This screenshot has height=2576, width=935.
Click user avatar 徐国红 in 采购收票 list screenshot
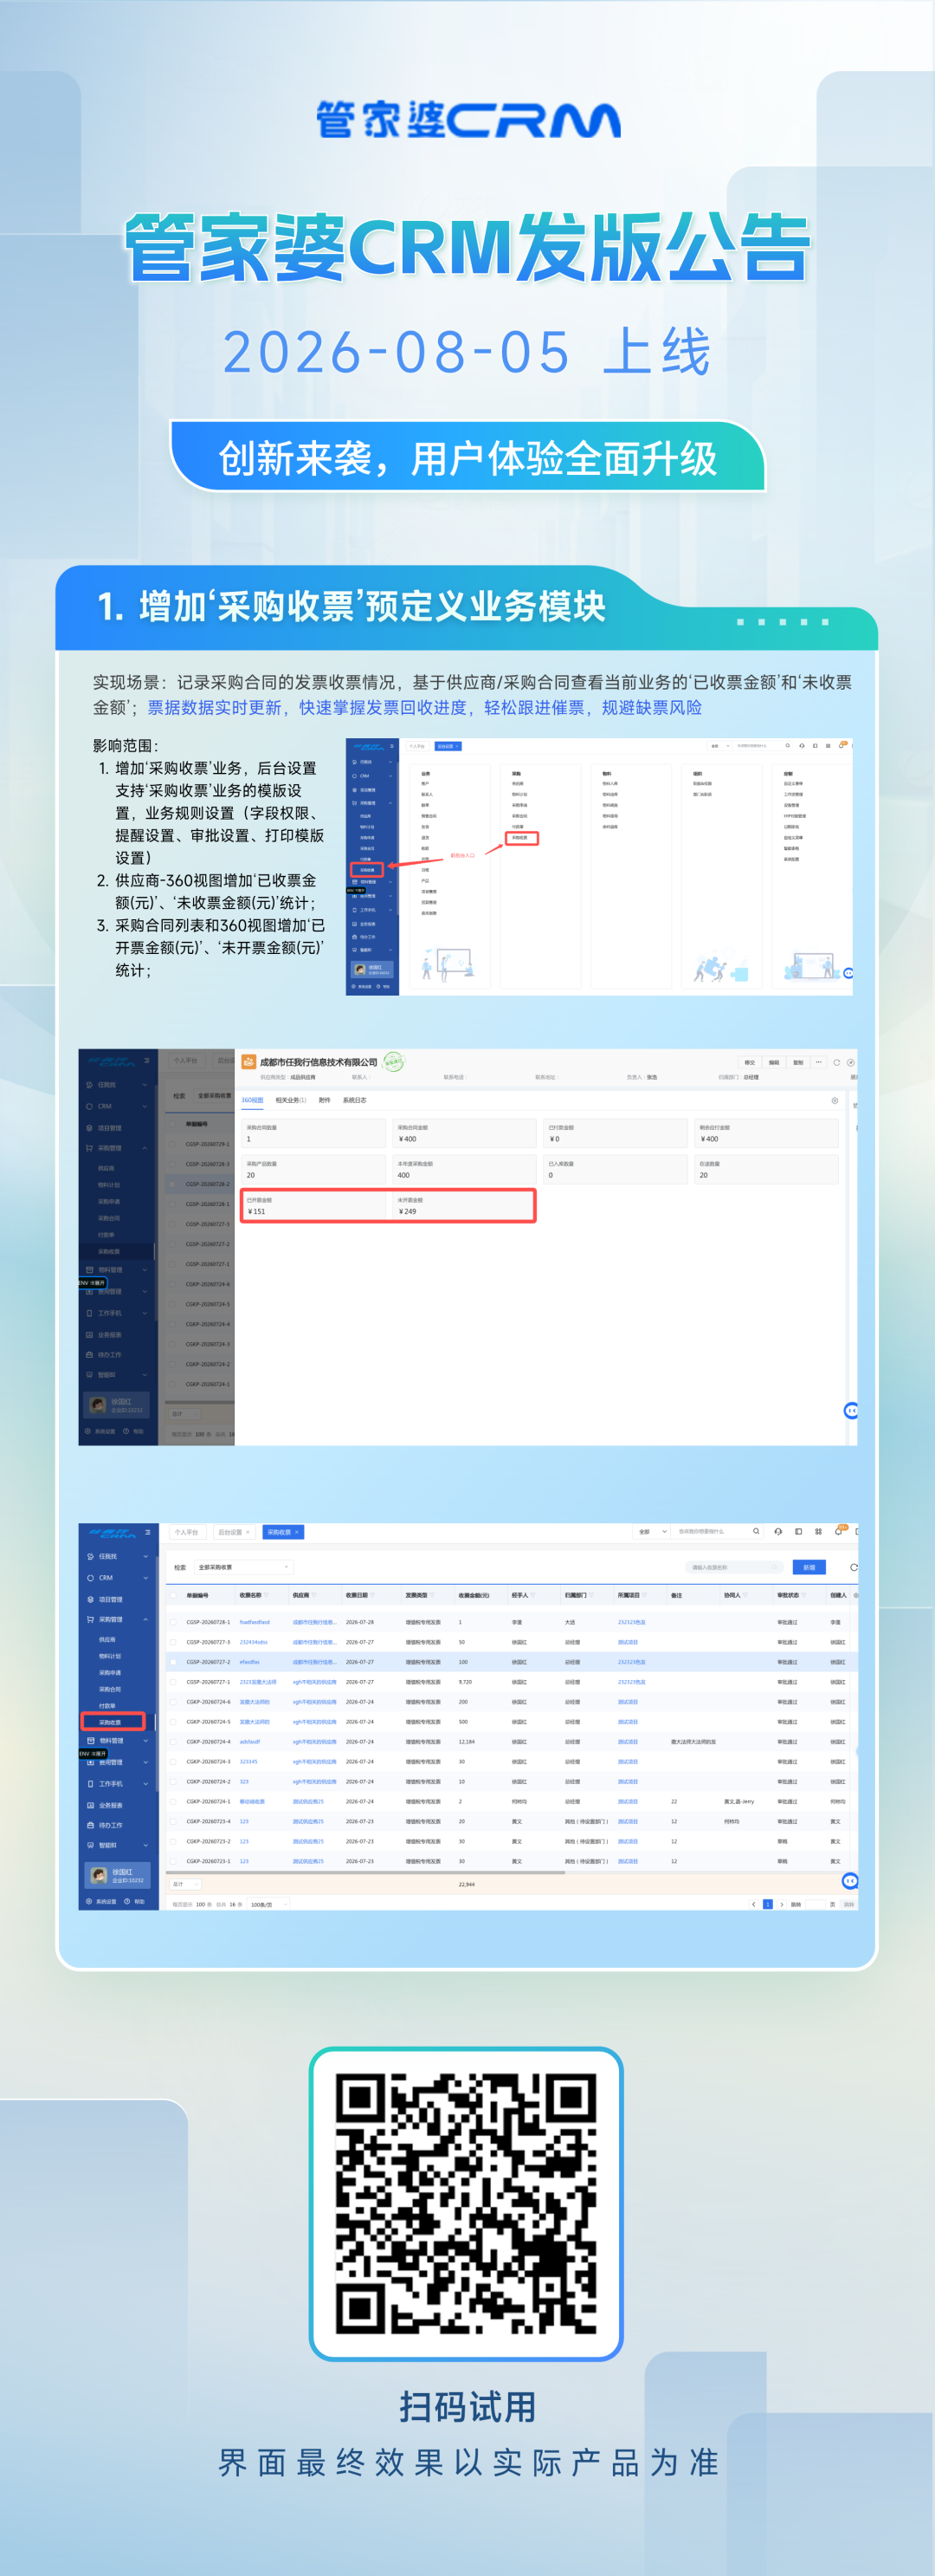(x=99, y=1875)
